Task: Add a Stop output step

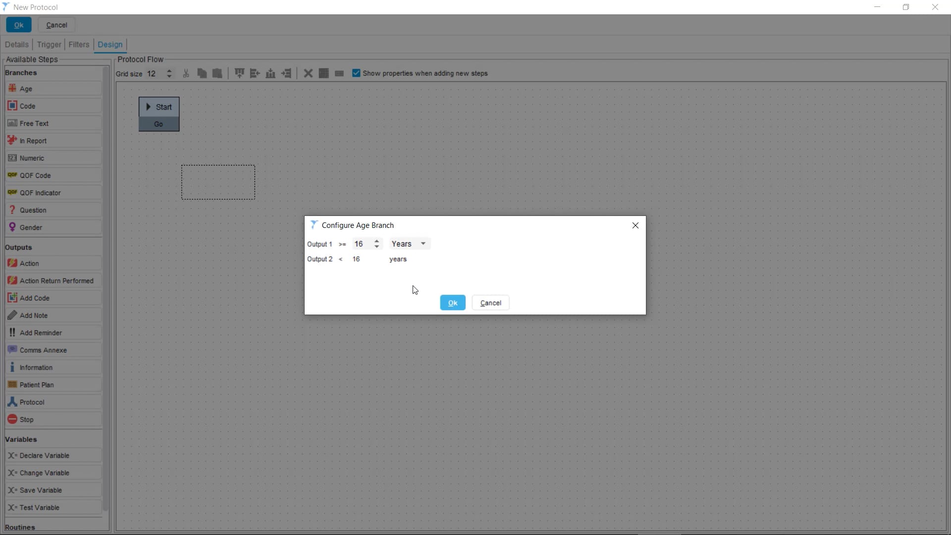Action: [53, 420]
